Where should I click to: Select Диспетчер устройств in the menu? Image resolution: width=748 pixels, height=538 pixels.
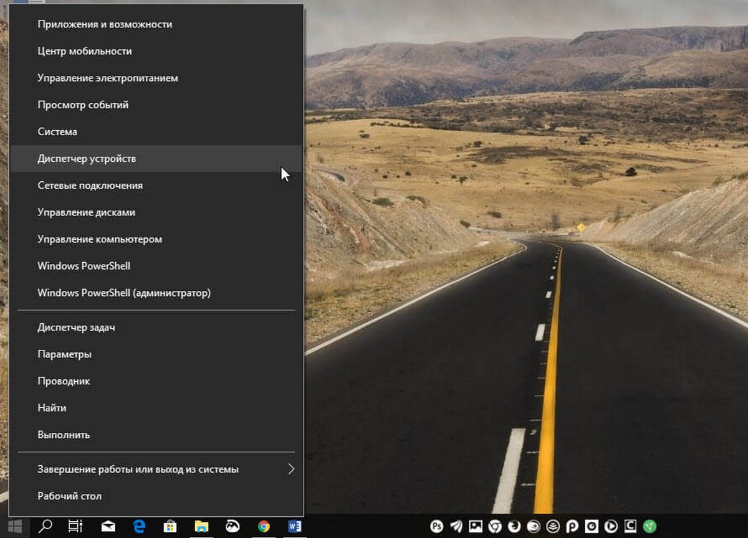pyautogui.click(x=87, y=159)
